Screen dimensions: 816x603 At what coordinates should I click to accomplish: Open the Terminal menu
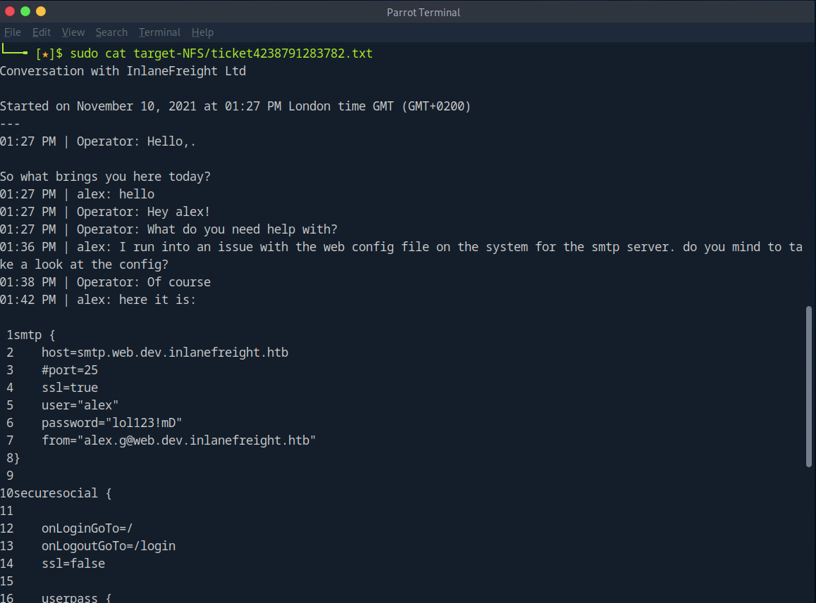159,32
